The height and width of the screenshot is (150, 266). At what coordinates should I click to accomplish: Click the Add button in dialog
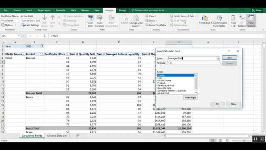pos(229,57)
